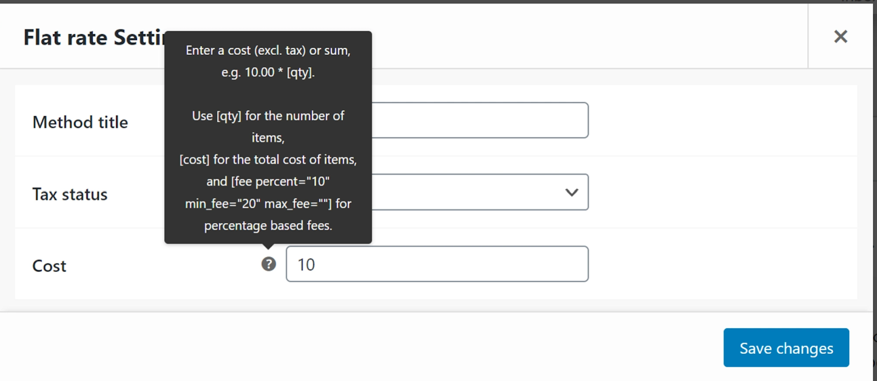Click the Tax status label text

pyautogui.click(x=70, y=194)
